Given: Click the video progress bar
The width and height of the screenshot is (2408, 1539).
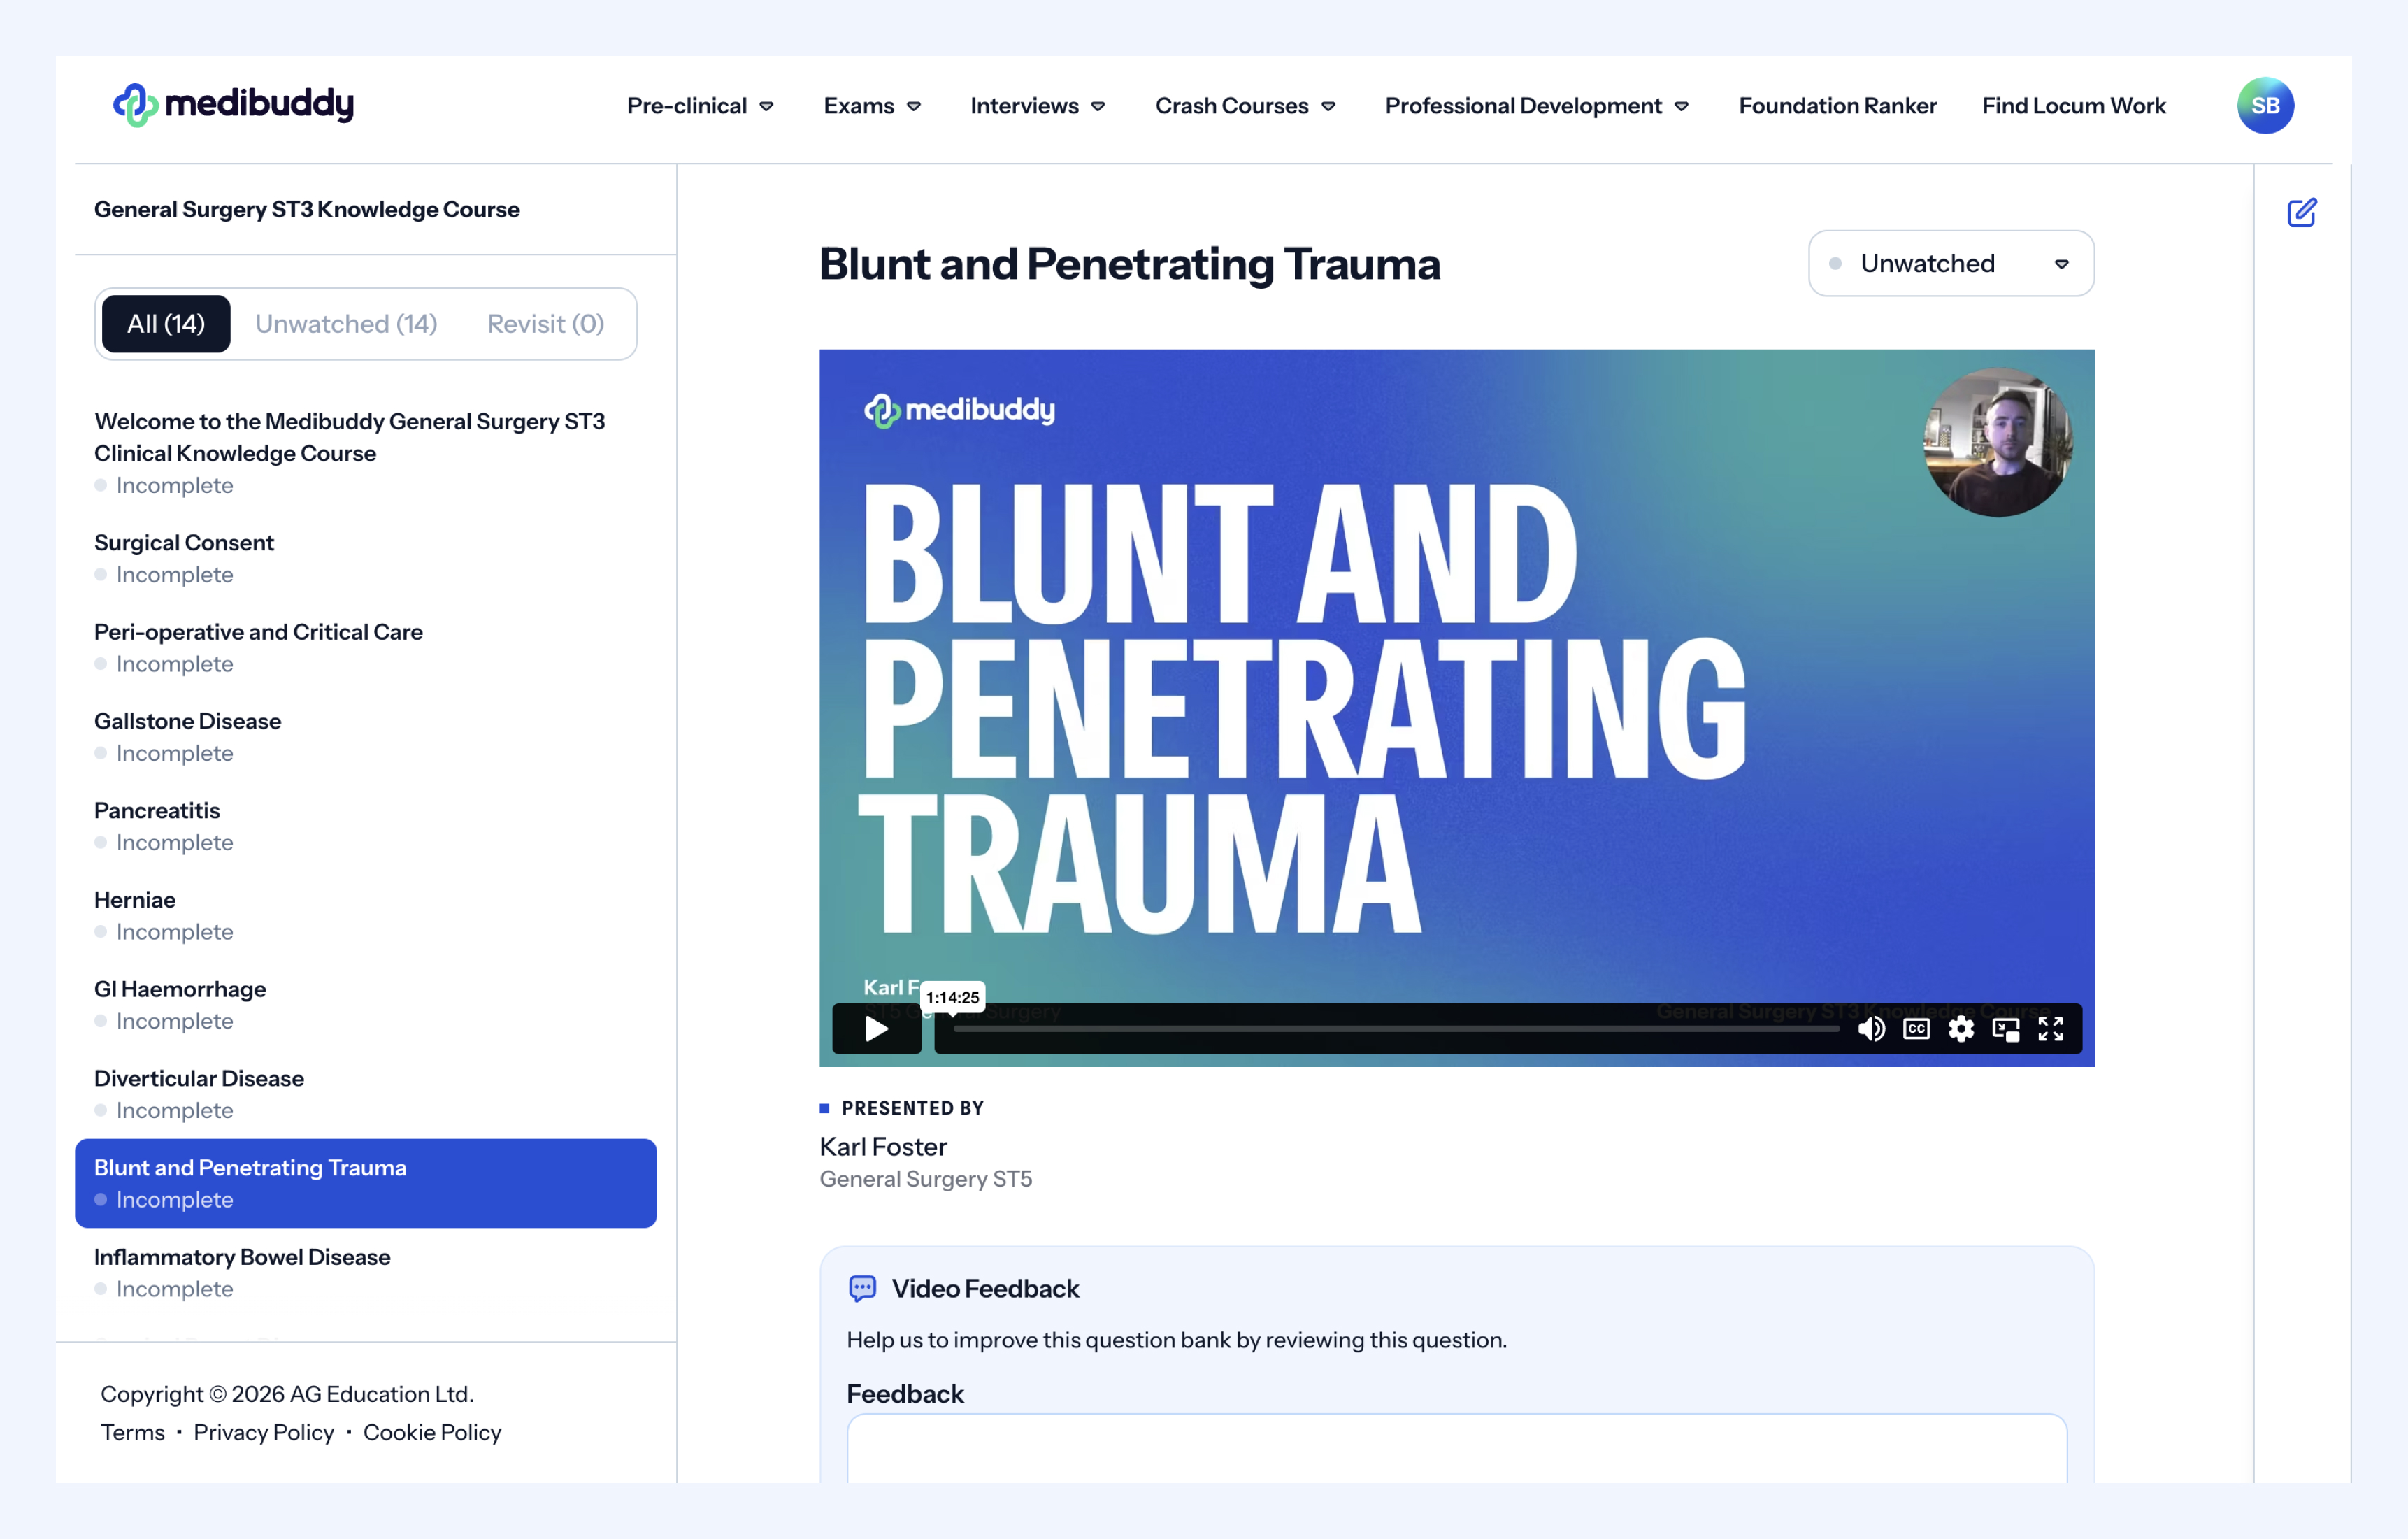Looking at the screenshot, I should (x=1395, y=1029).
